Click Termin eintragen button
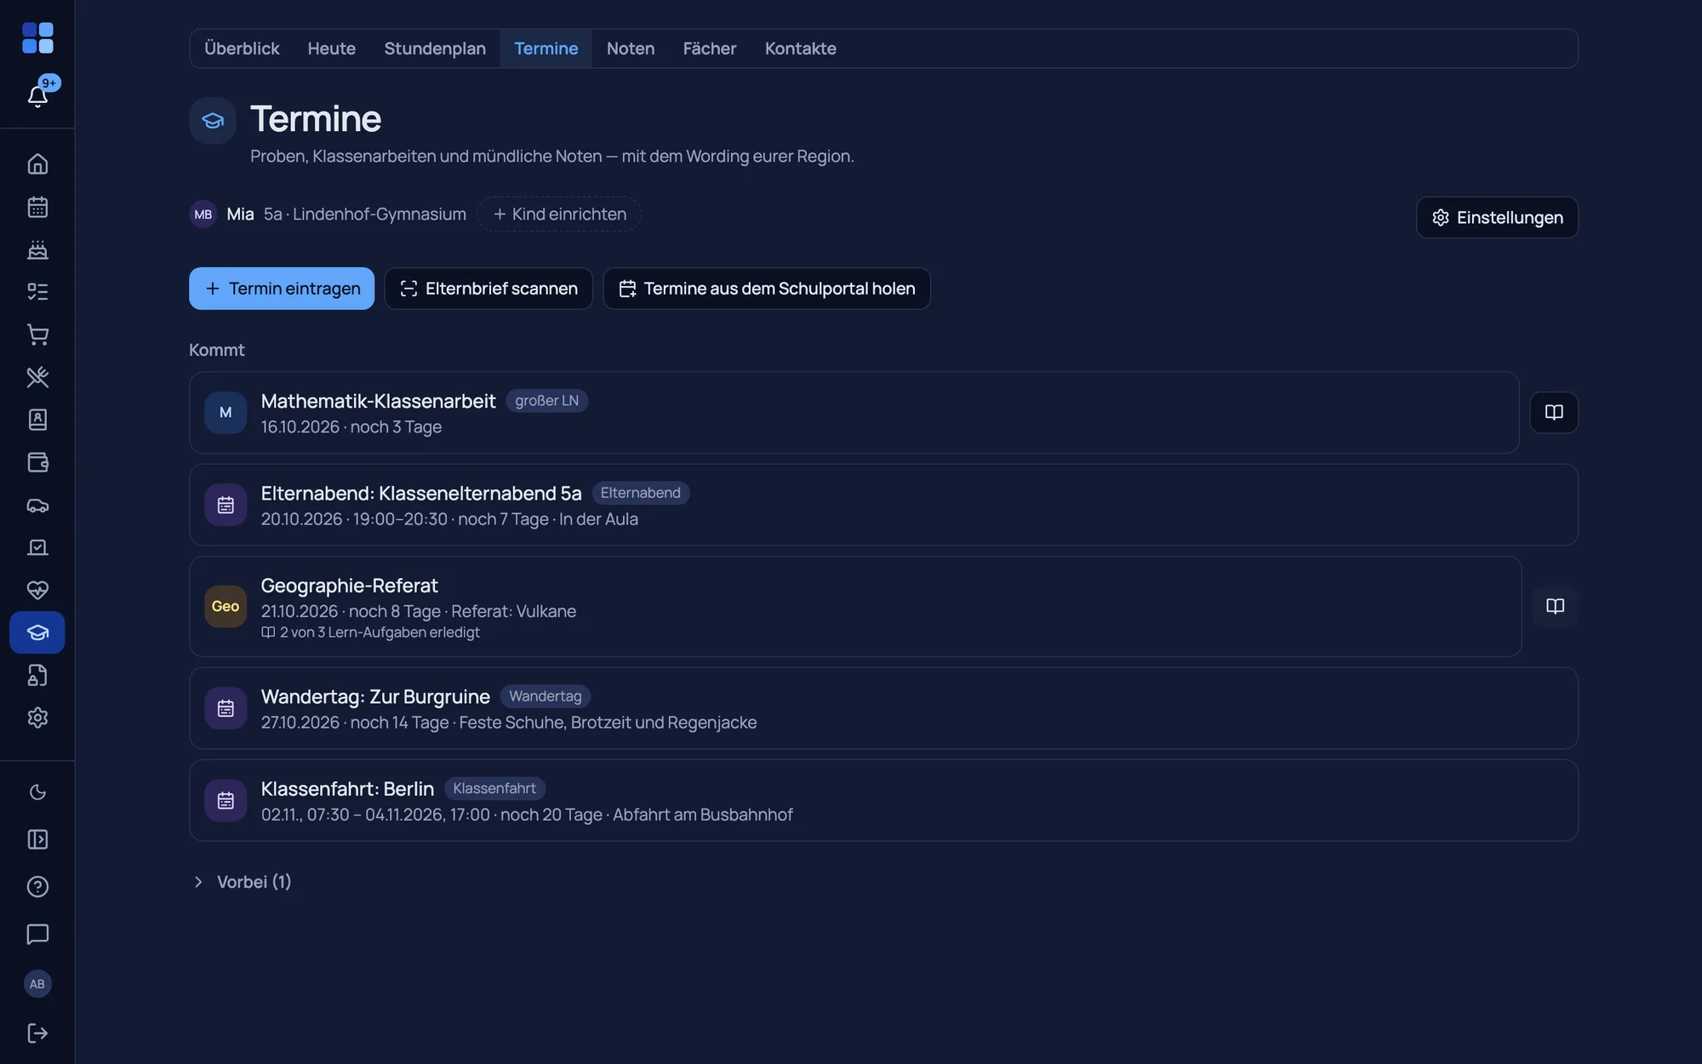This screenshot has width=1702, height=1064. 282,289
